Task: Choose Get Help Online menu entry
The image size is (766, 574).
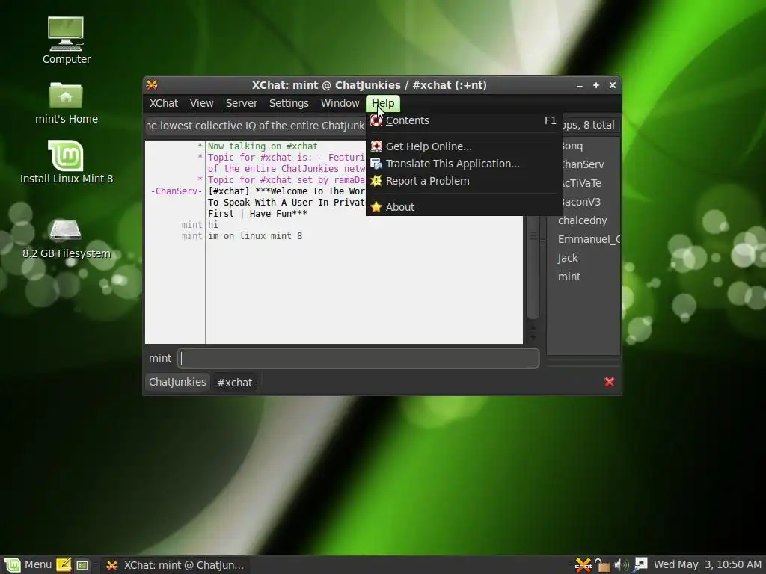Action: coord(464,146)
